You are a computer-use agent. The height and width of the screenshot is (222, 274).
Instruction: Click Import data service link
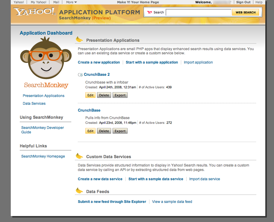pyautogui.click(x=205, y=179)
